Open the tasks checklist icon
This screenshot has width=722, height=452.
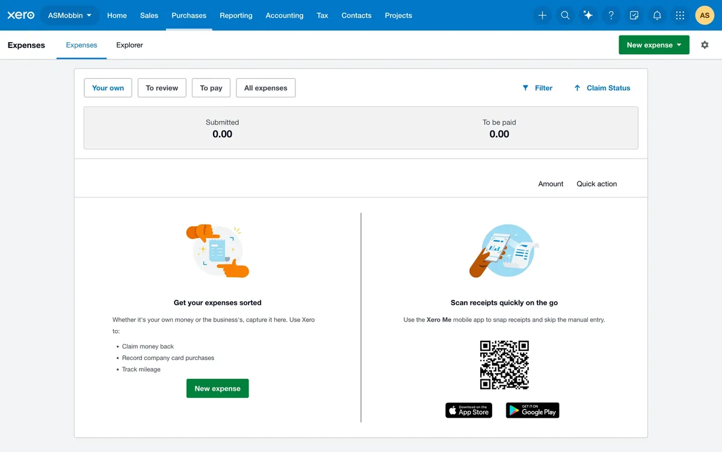coord(634,16)
